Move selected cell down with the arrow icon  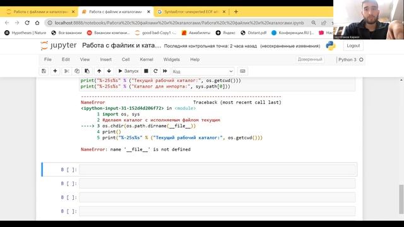click(109, 71)
